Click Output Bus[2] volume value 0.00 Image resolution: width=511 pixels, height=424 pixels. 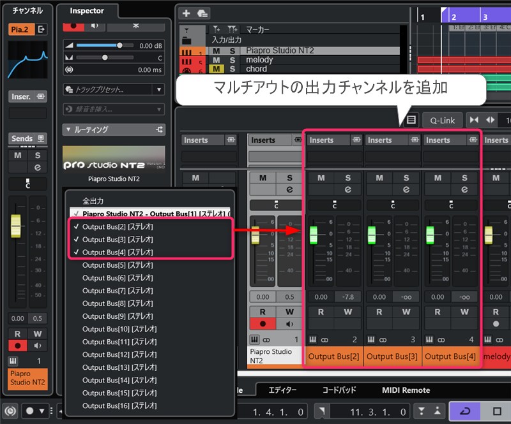coord(321,296)
